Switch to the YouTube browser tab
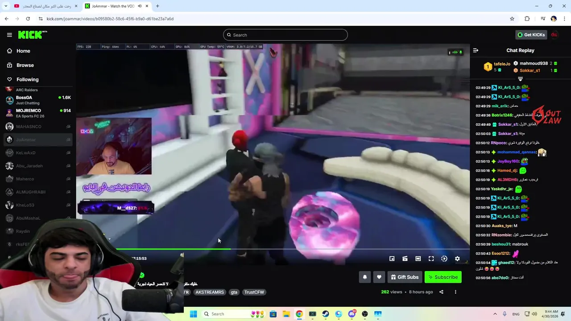 point(45,6)
